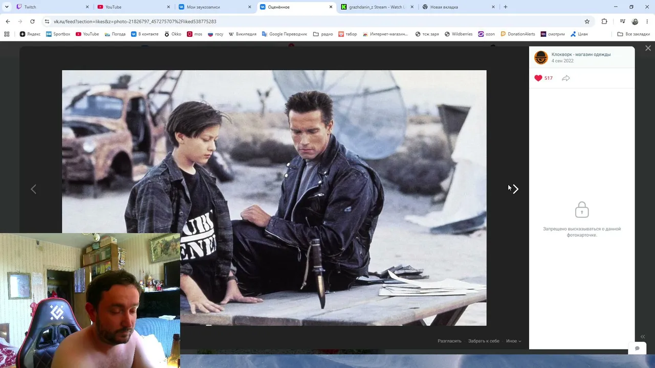Like the photo with the heart icon
Image resolution: width=655 pixels, height=368 pixels.
[x=538, y=78]
